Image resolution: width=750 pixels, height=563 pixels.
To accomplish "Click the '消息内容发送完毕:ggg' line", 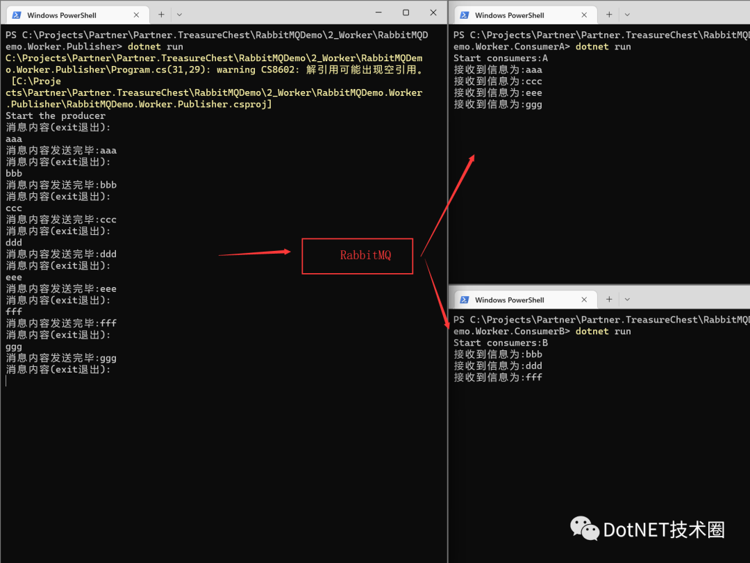I will pos(61,358).
